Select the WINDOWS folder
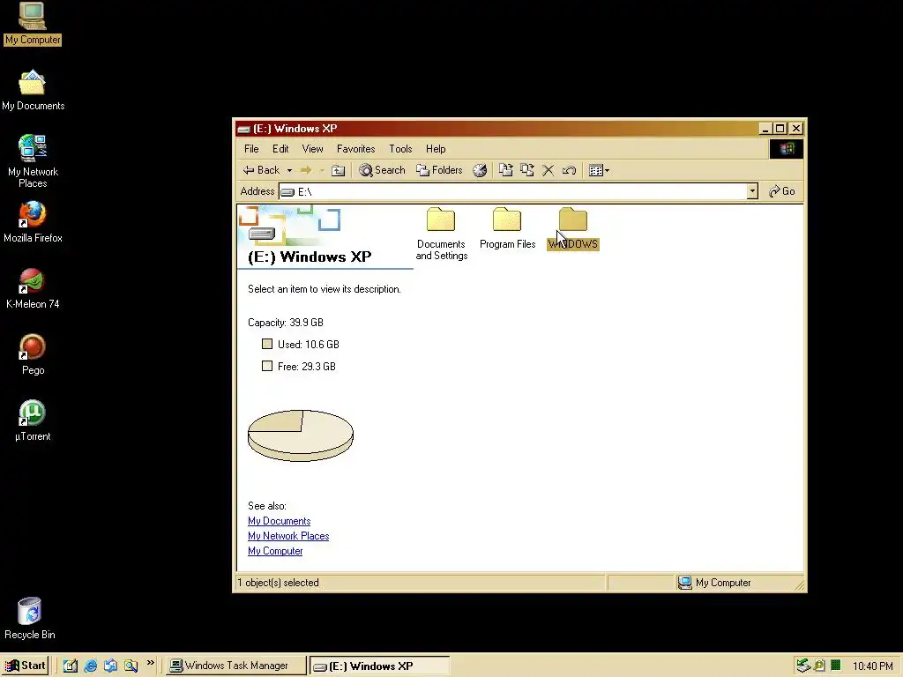The image size is (903, 677). click(x=573, y=228)
